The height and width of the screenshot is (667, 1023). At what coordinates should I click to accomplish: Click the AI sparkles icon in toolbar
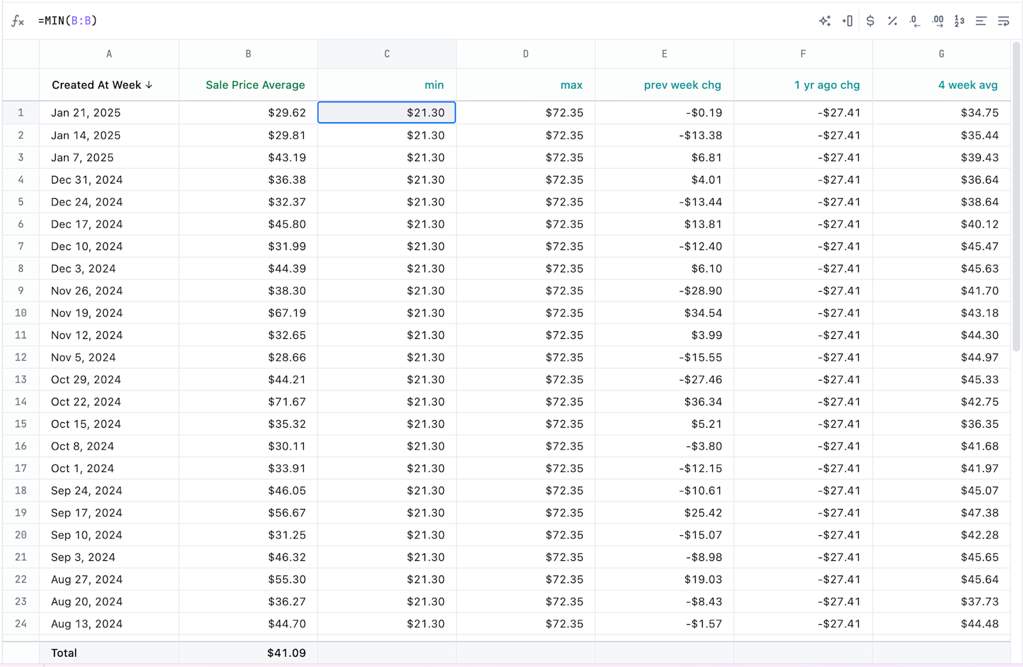pos(825,20)
